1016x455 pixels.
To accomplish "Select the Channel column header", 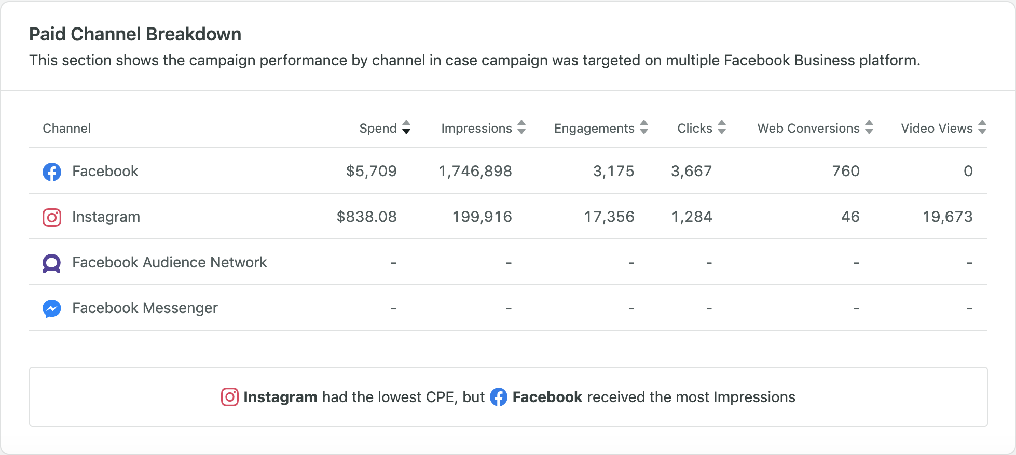I will 66,129.
